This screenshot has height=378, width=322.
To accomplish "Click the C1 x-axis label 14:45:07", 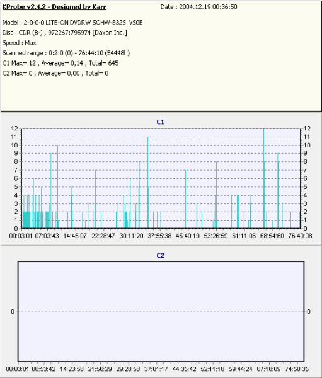I will coord(75,236).
